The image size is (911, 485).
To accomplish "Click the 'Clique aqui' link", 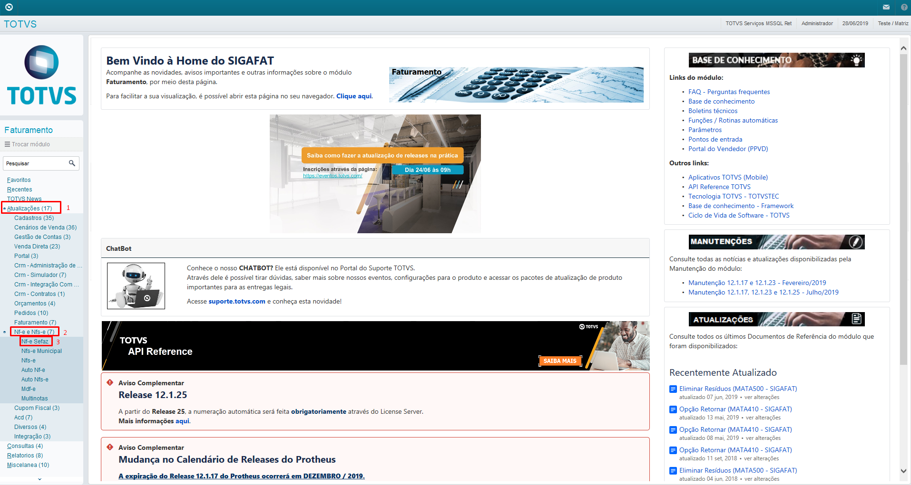I will coord(354,96).
